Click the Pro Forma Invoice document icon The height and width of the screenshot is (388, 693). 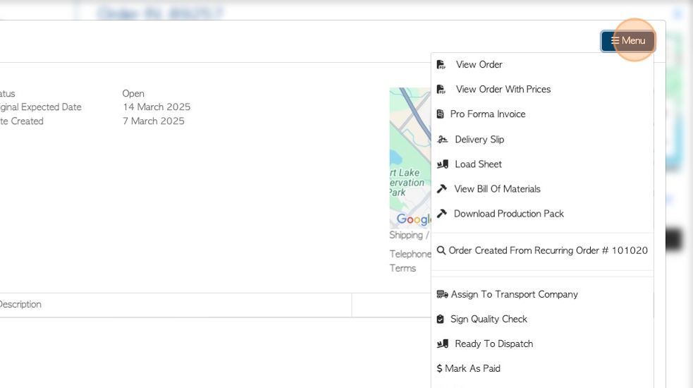point(441,114)
